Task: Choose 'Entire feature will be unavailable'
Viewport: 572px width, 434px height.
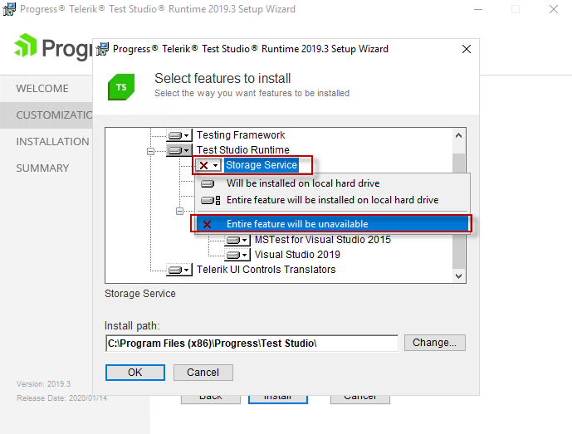Action: pyautogui.click(x=331, y=223)
